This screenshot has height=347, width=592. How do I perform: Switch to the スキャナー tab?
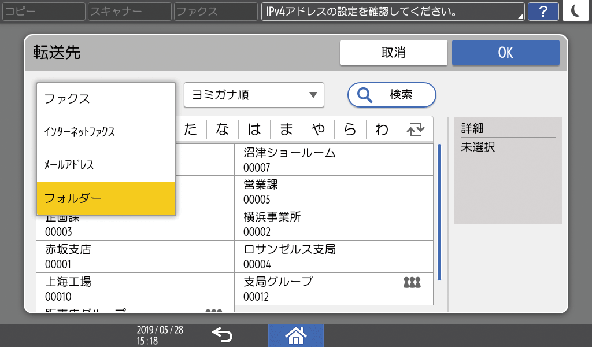click(x=129, y=11)
